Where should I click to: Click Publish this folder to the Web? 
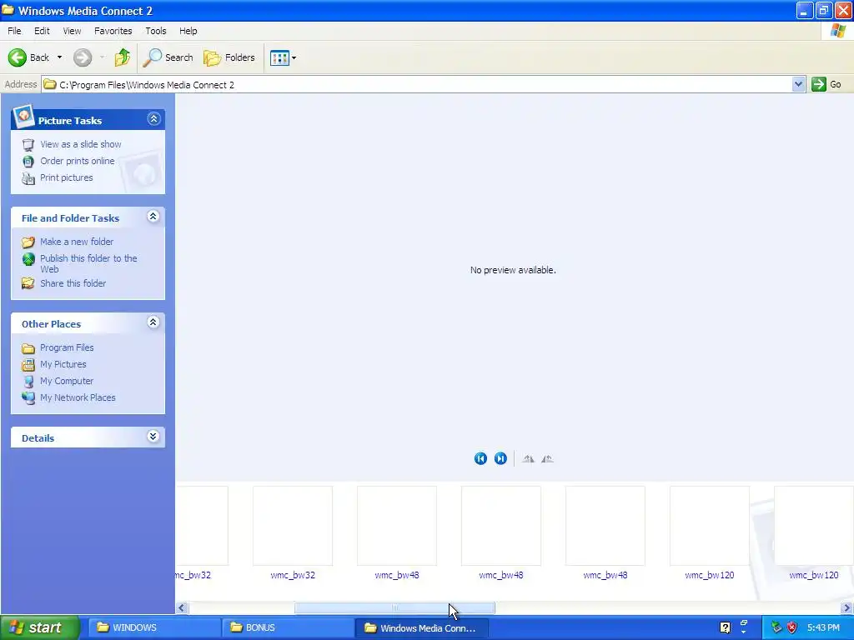pyautogui.click(x=88, y=263)
